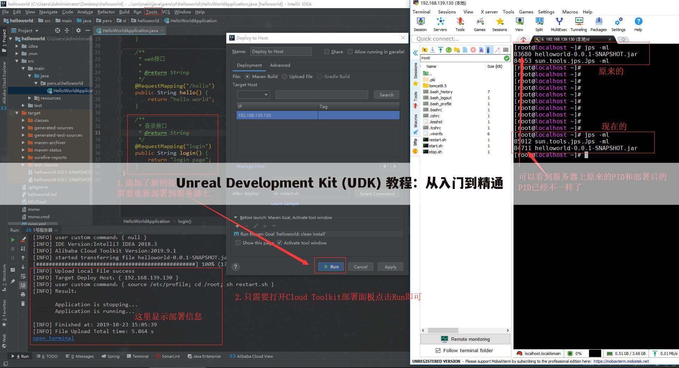679x368 pixels.
Task: Open the Target Host dropdown
Action: [254, 95]
